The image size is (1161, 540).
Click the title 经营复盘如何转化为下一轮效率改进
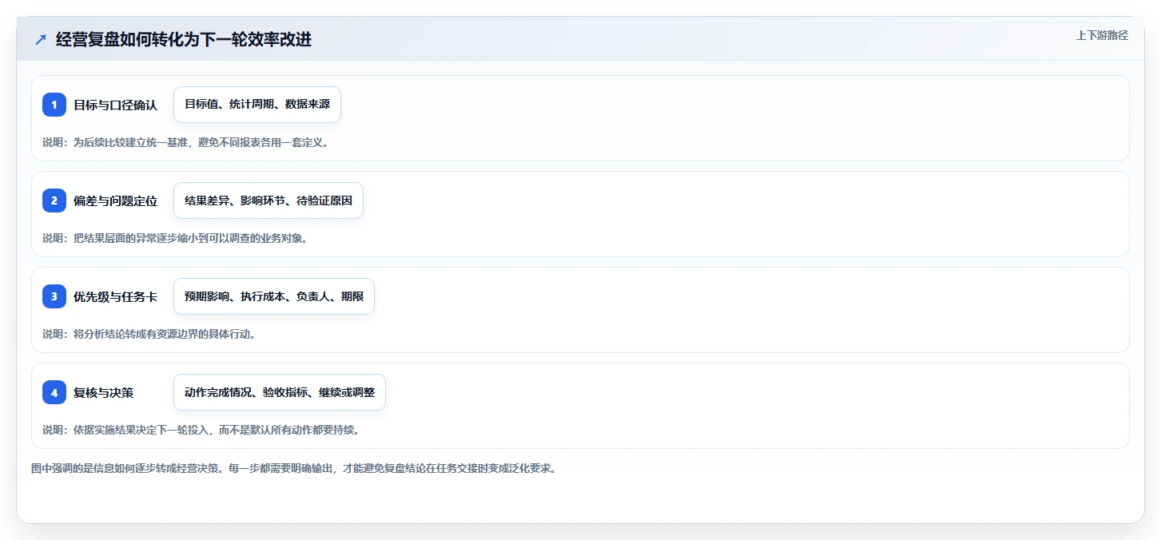click(x=184, y=39)
